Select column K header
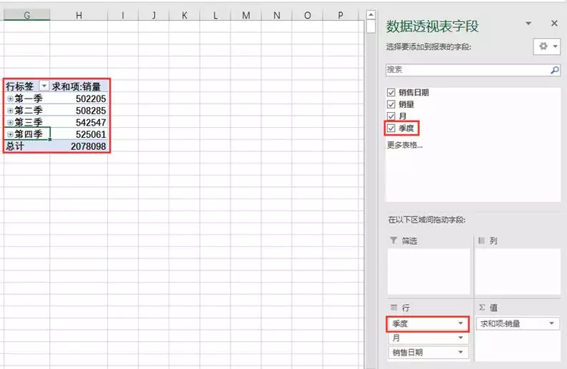The height and width of the screenshot is (369, 567). pyautogui.click(x=184, y=15)
